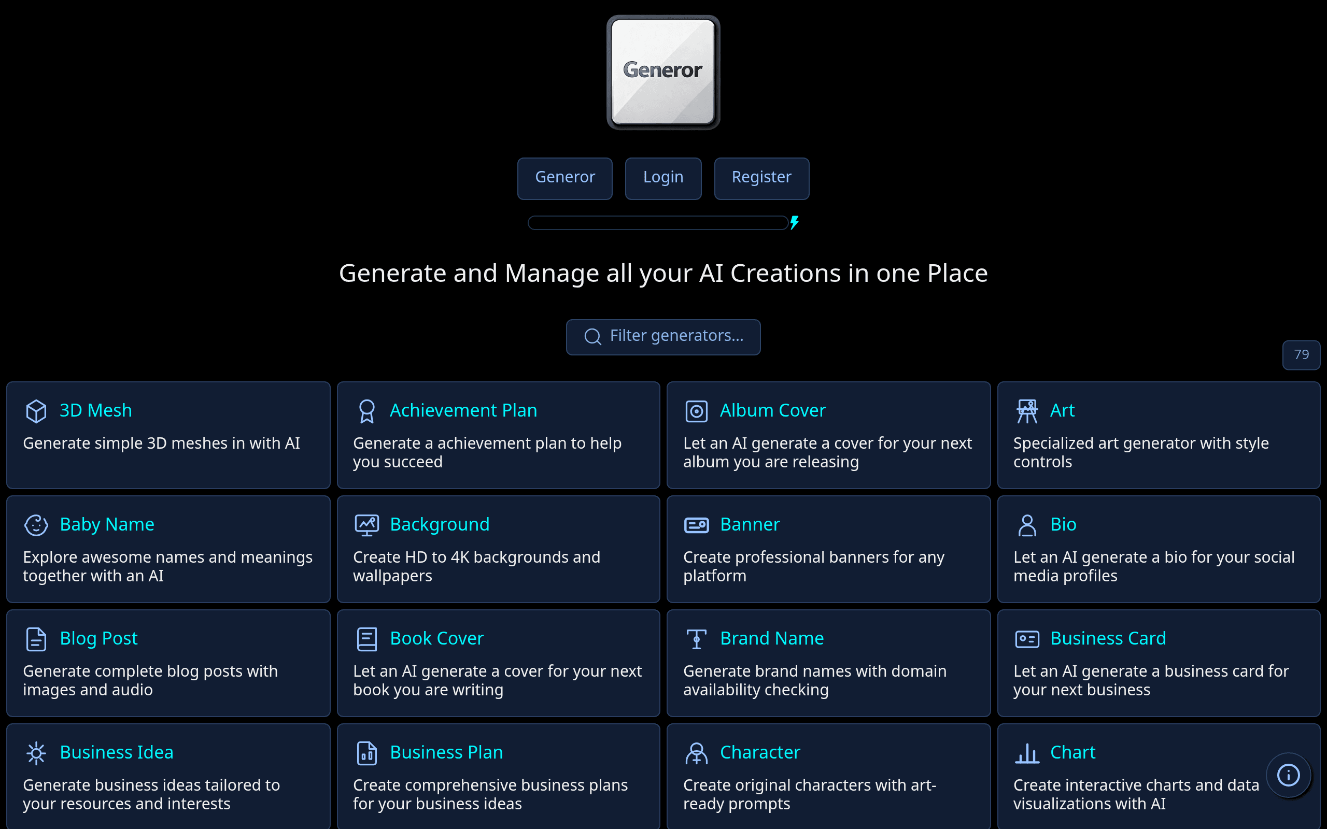The image size is (1327, 829).
Task: Click 'Generate simple 3D meshes in with AI'
Action: 161,443
